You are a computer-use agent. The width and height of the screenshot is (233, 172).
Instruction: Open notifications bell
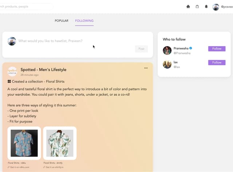coord(206,7)
